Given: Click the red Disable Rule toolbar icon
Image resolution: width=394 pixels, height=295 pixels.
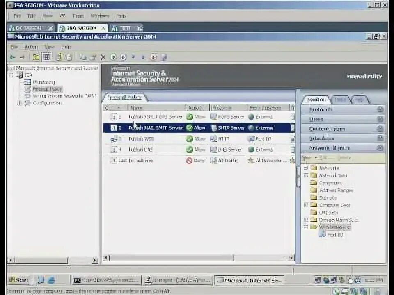Looking at the screenshot, I should click(x=153, y=57).
